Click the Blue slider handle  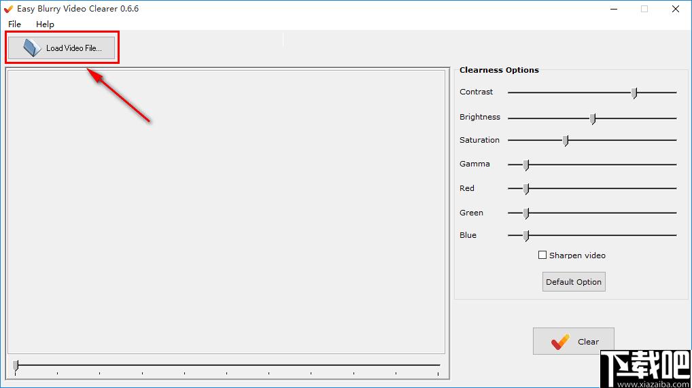click(x=526, y=236)
